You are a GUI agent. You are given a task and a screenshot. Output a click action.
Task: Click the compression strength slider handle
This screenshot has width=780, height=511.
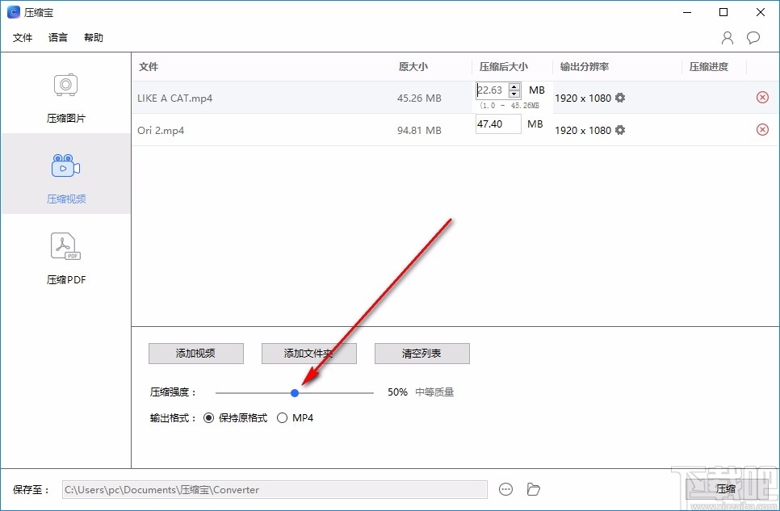click(295, 392)
